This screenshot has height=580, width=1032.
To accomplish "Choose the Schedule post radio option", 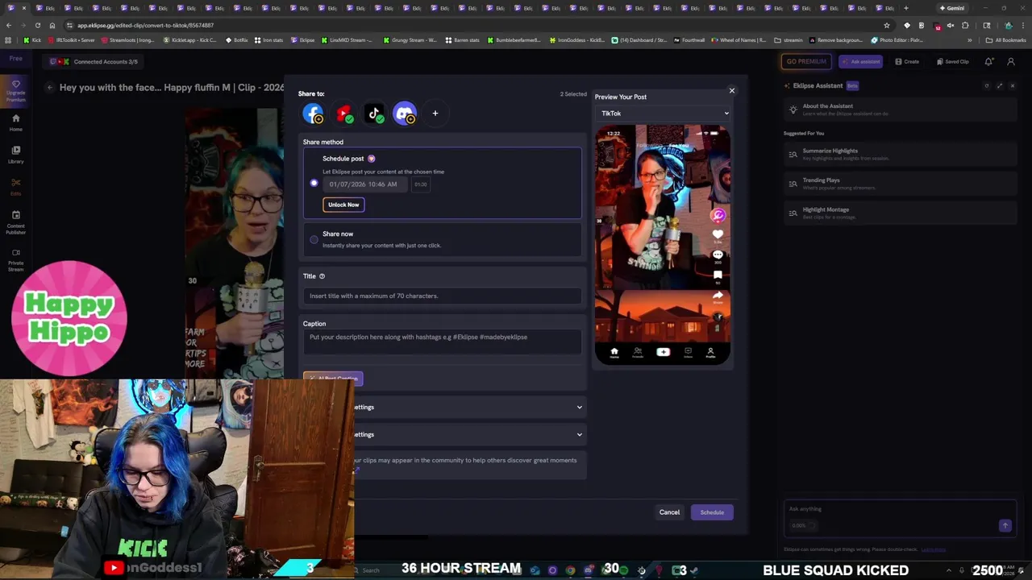I will 314,183.
